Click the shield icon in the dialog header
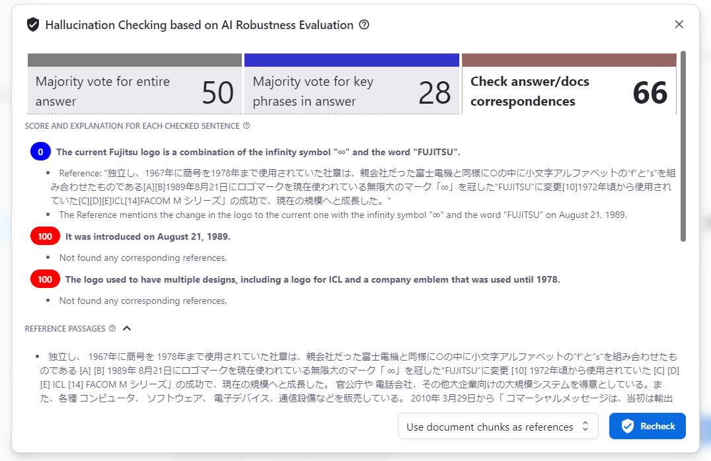Viewport: 711px width, 461px height. pyautogui.click(x=32, y=24)
